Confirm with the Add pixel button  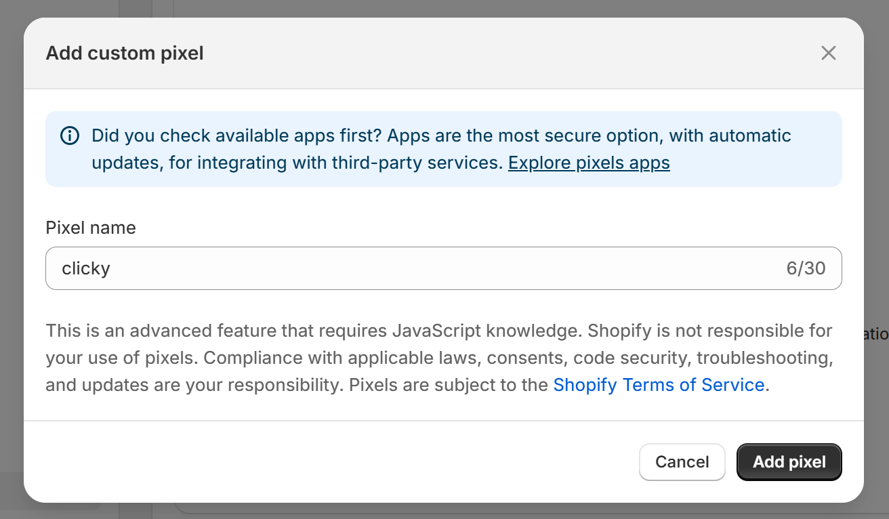[789, 462]
